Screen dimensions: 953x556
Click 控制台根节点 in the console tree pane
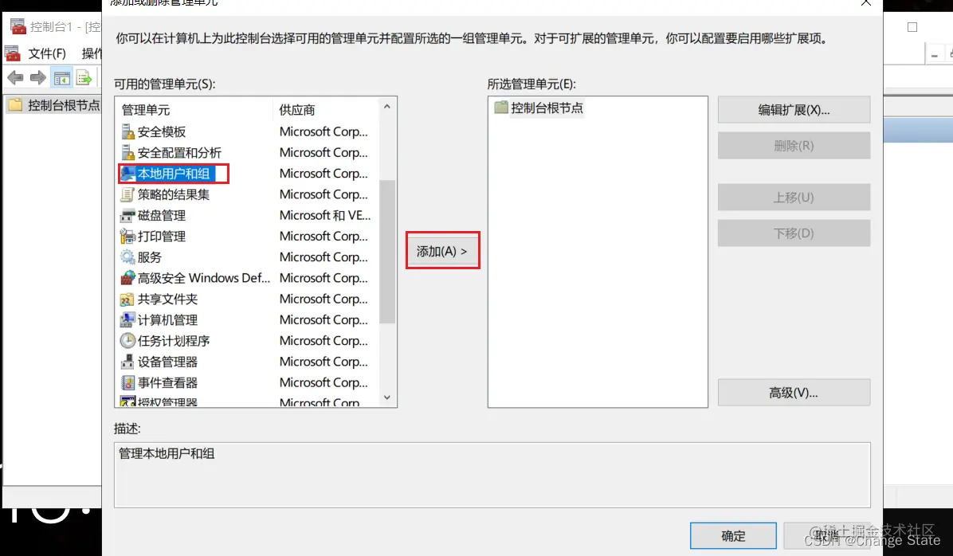point(63,105)
